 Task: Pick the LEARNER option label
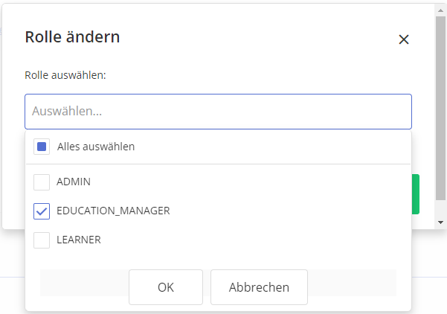point(79,240)
